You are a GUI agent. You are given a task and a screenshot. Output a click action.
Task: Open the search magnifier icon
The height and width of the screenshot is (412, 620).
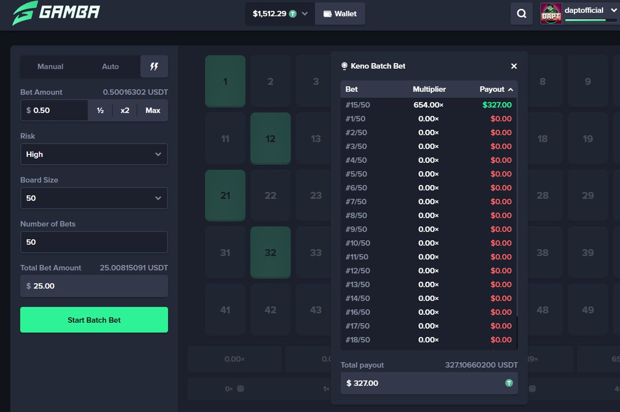(521, 13)
